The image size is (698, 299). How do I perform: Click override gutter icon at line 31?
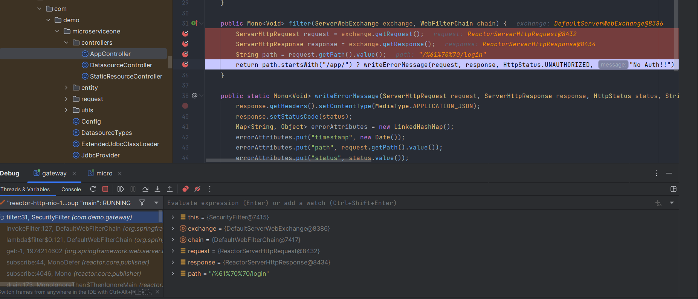pos(194,23)
